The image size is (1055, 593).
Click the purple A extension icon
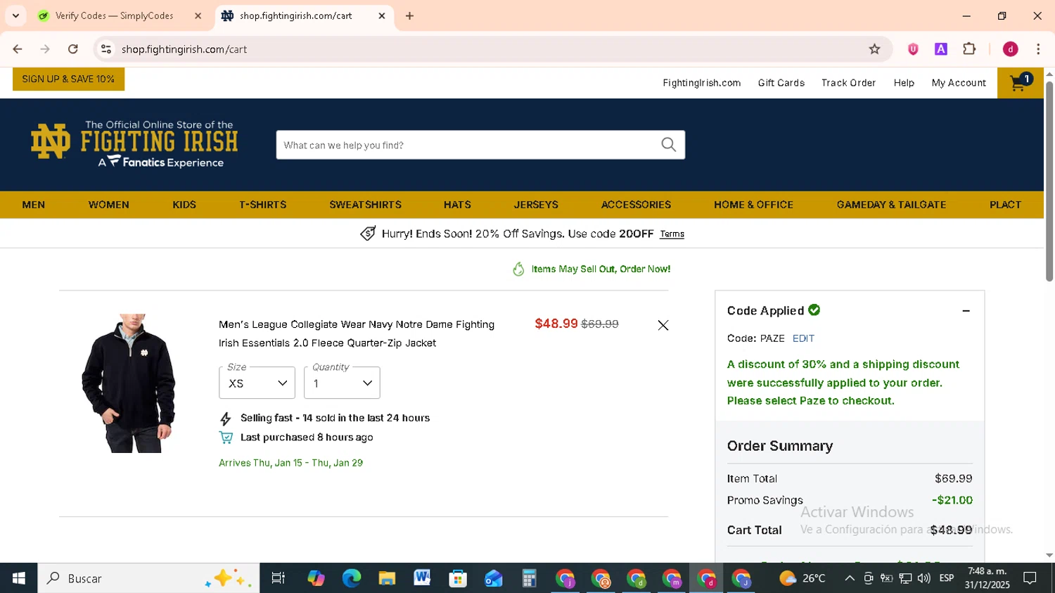941,49
